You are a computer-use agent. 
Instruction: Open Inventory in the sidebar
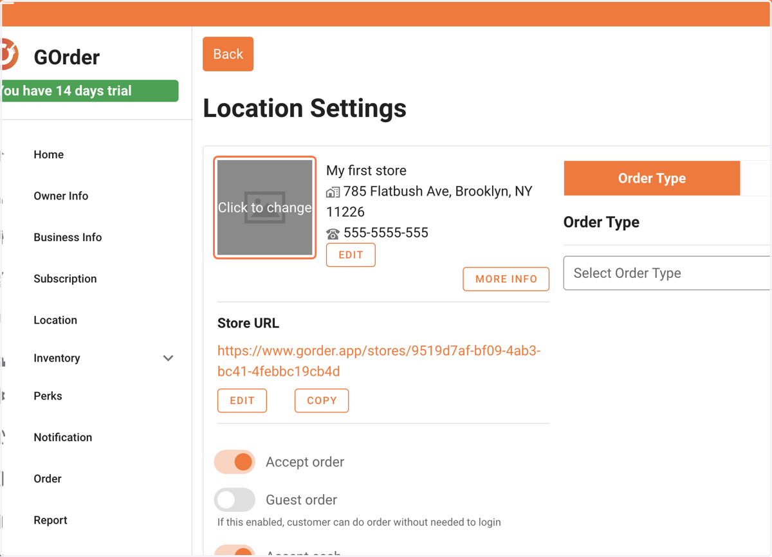point(57,358)
